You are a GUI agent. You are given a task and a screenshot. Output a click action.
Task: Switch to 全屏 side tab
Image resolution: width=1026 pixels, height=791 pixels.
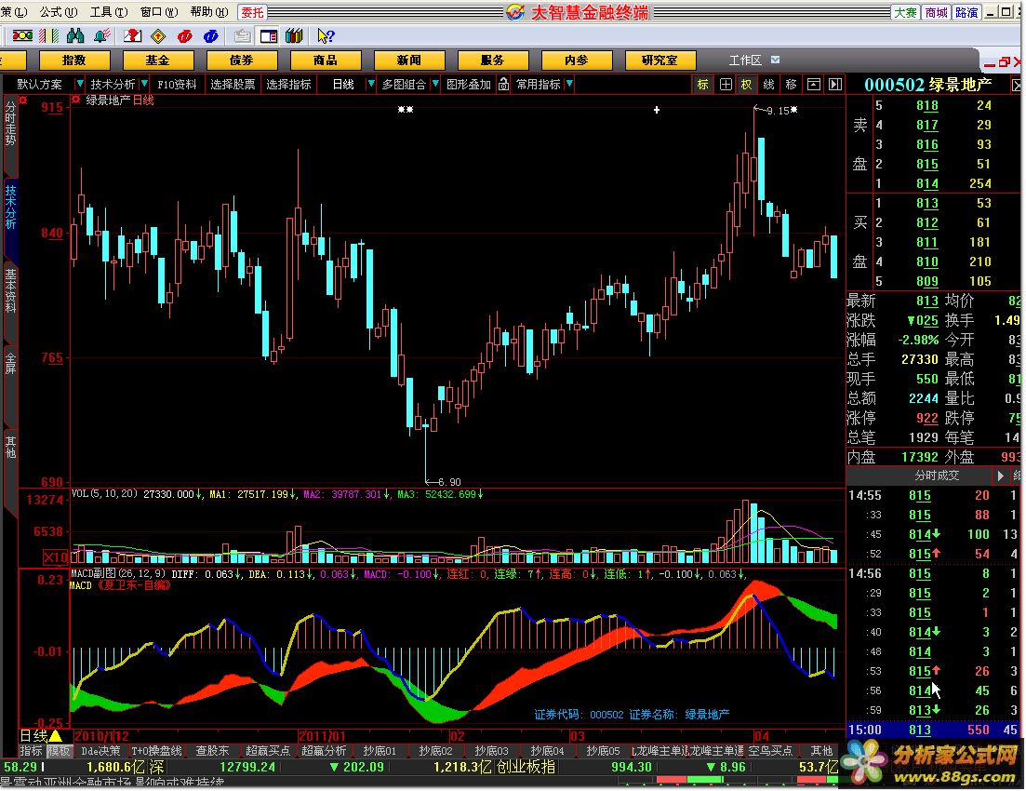click(x=10, y=363)
